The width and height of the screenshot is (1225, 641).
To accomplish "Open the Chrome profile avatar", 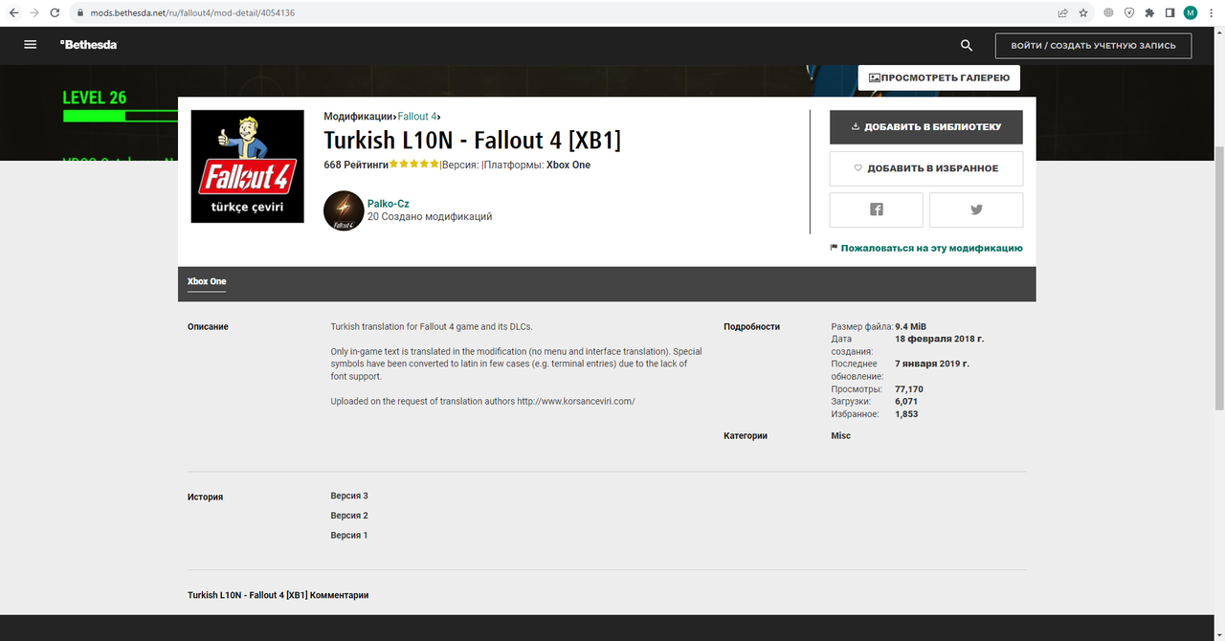I will coord(1191,13).
